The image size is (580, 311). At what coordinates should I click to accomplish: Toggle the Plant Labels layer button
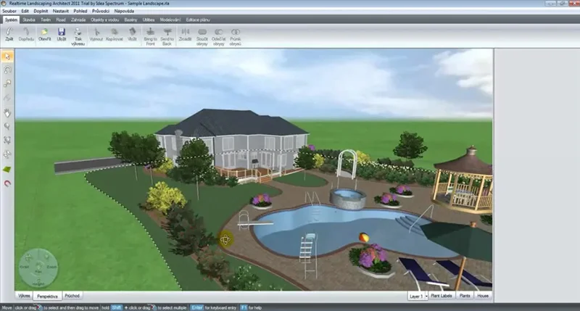(x=442, y=297)
